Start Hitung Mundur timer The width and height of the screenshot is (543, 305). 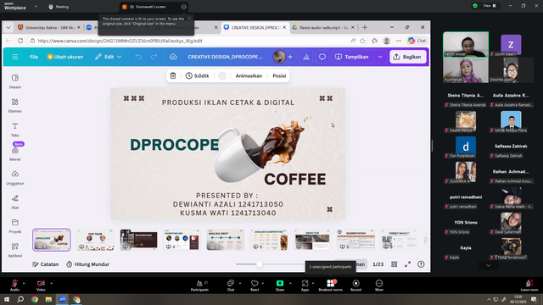(87, 264)
